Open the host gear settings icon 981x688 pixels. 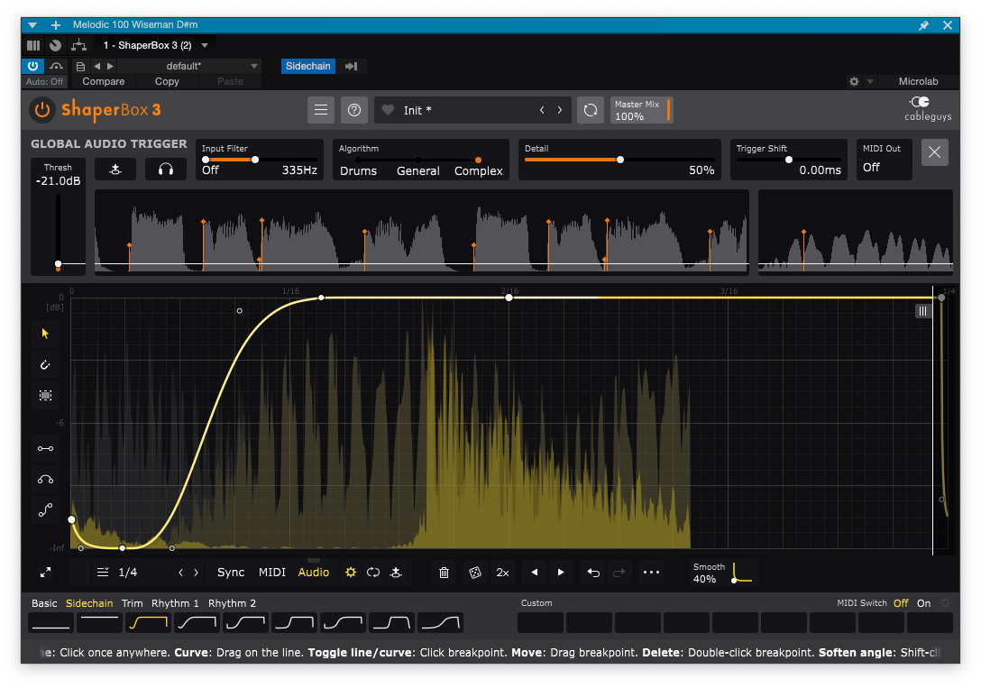(854, 81)
